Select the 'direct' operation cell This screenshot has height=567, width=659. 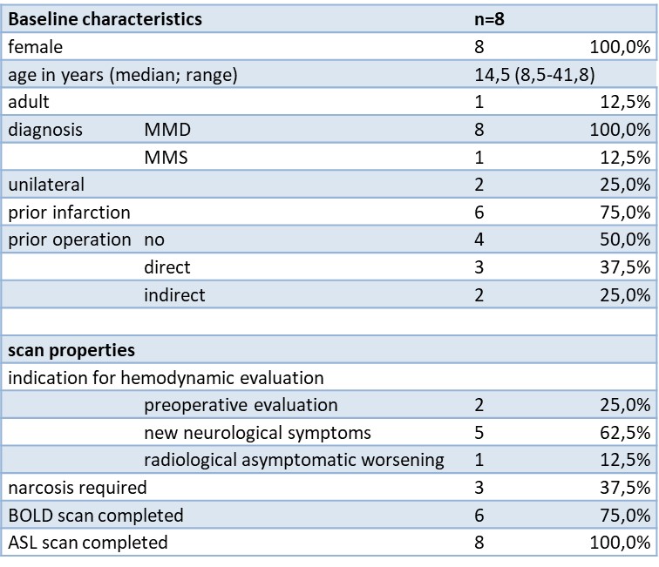click(x=167, y=267)
